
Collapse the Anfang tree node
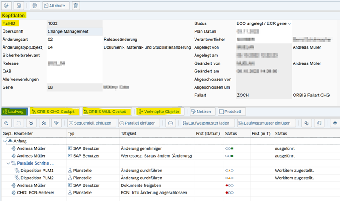point(4,141)
